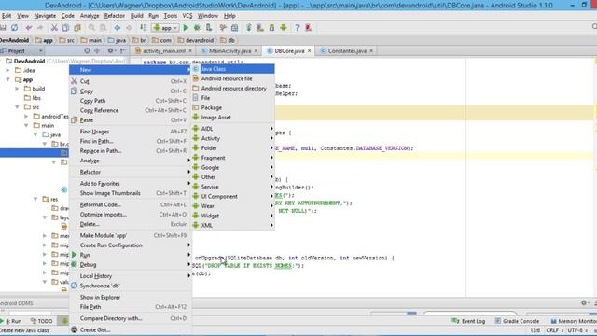Click Cut in the context menu

131,81
